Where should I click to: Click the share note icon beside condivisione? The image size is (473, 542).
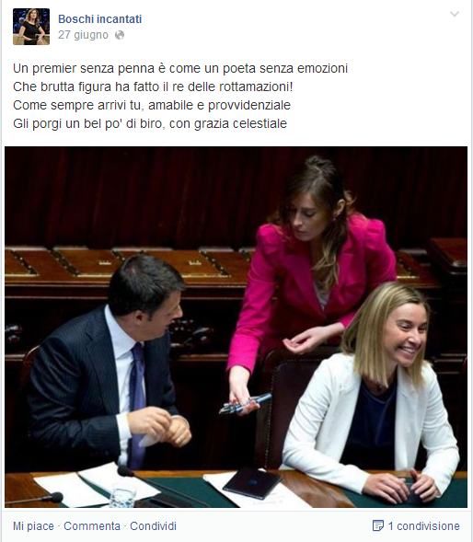378,525
